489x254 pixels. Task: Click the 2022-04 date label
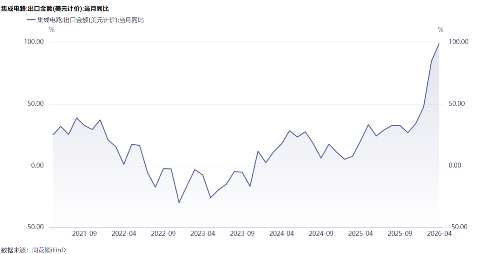(x=124, y=234)
